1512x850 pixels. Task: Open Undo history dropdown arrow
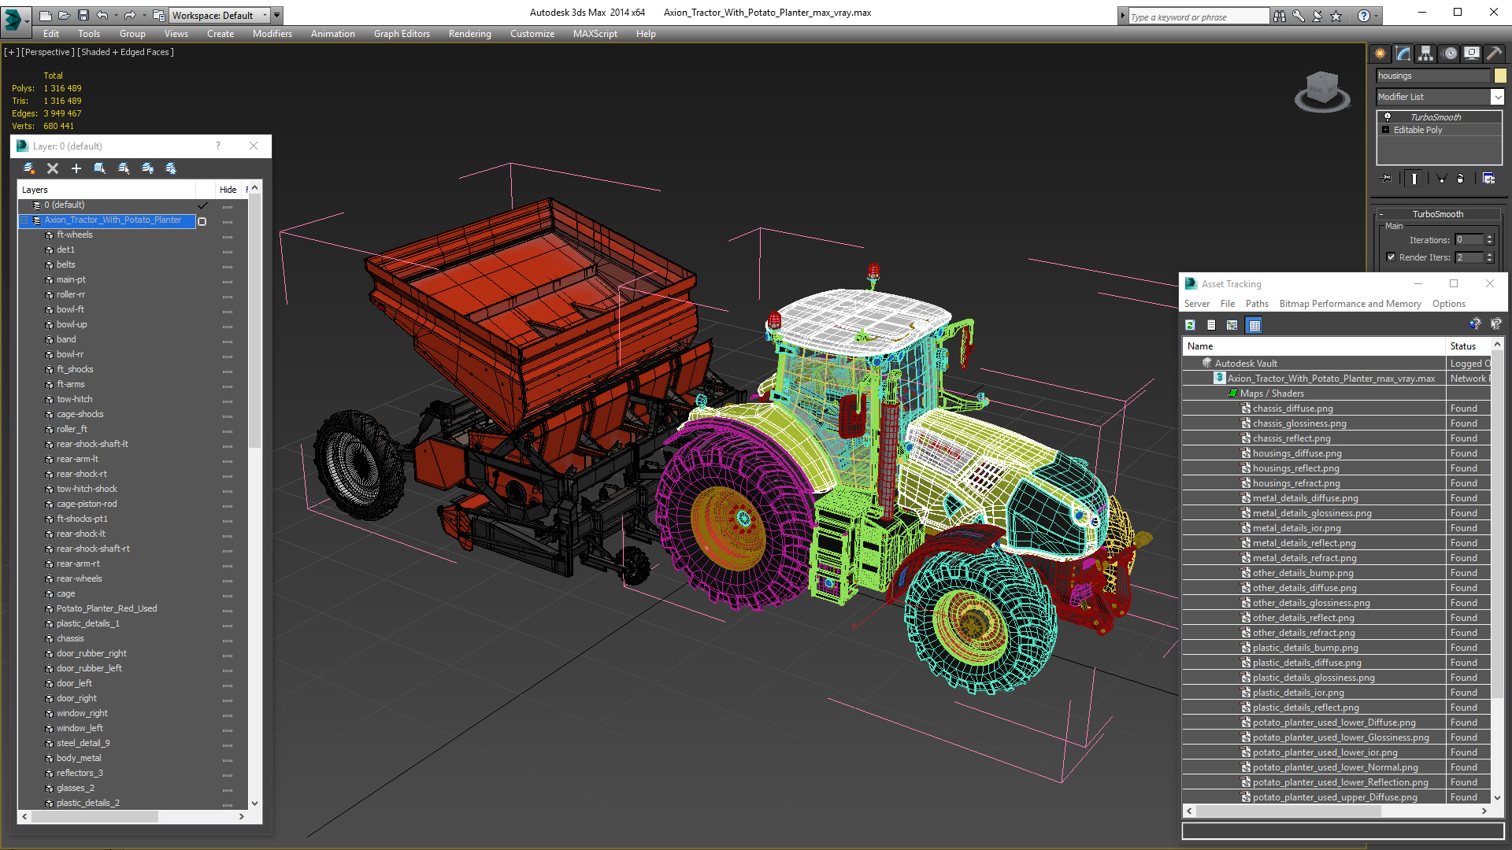[x=116, y=15]
